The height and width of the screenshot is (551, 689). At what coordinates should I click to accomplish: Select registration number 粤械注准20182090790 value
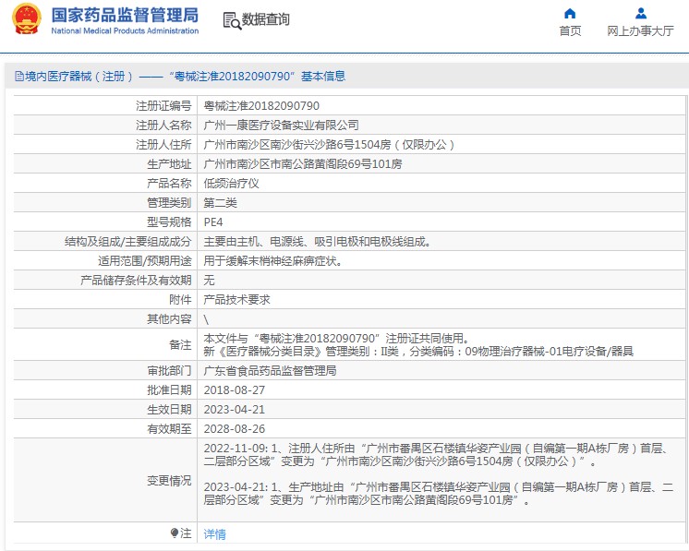point(261,106)
